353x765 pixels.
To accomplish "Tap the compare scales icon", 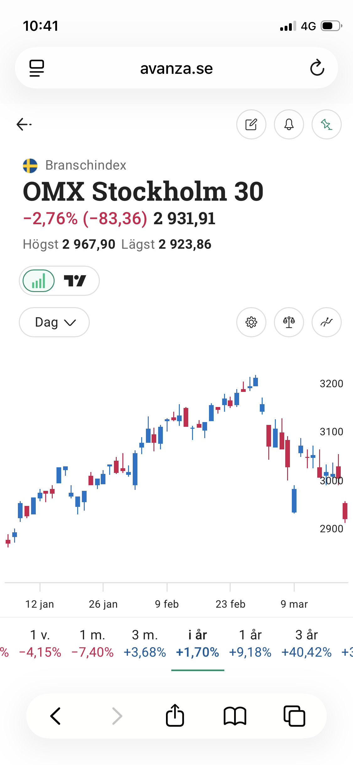I will point(289,322).
